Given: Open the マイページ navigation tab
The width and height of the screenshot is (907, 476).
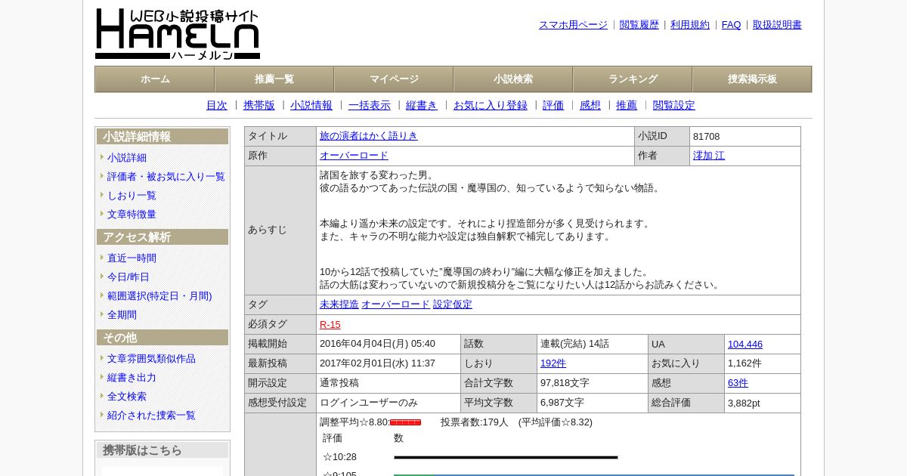Looking at the screenshot, I should (394, 79).
